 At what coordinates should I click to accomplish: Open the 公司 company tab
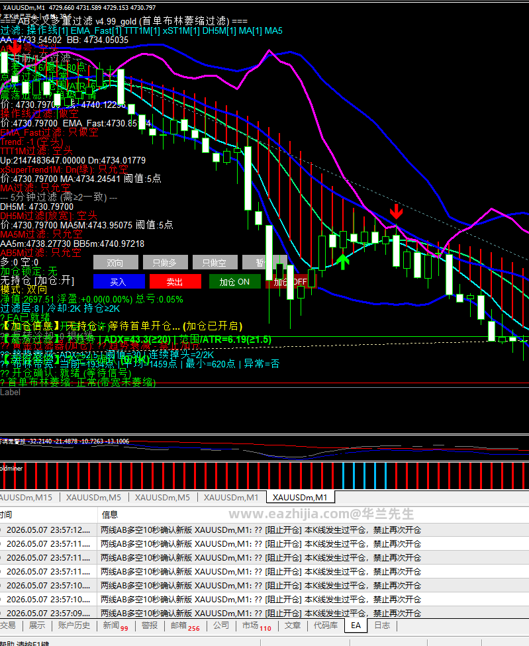pos(221,625)
